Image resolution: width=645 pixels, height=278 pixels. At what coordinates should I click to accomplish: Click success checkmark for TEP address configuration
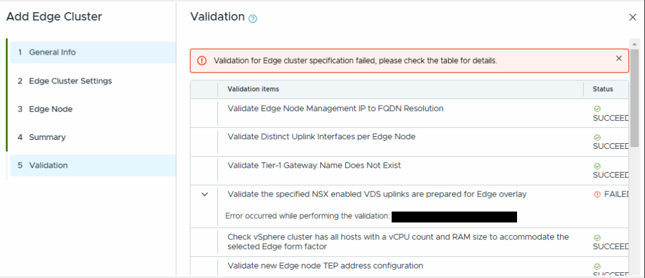[597, 266]
